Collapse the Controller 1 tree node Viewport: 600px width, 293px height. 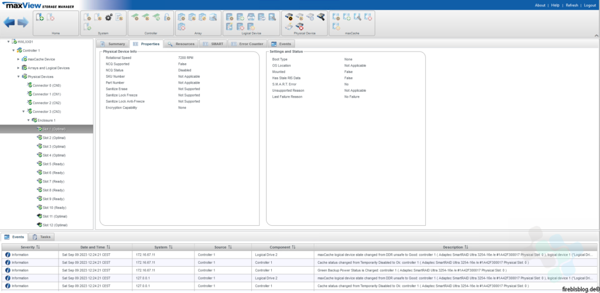[x=13, y=50]
